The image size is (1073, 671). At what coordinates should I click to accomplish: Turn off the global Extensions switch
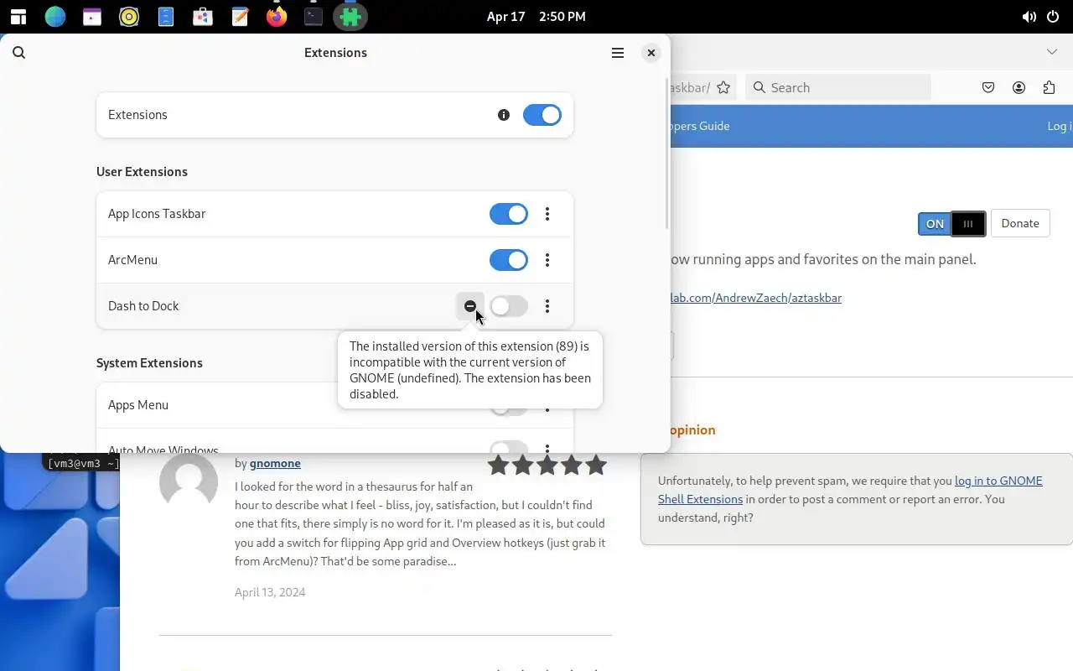pyautogui.click(x=542, y=115)
